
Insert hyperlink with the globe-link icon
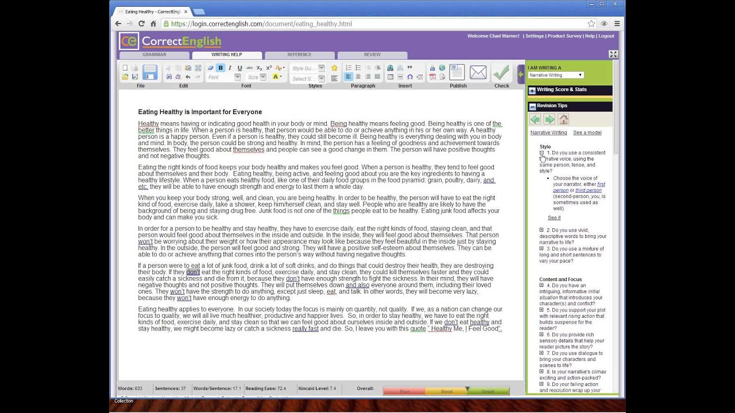[x=390, y=68]
